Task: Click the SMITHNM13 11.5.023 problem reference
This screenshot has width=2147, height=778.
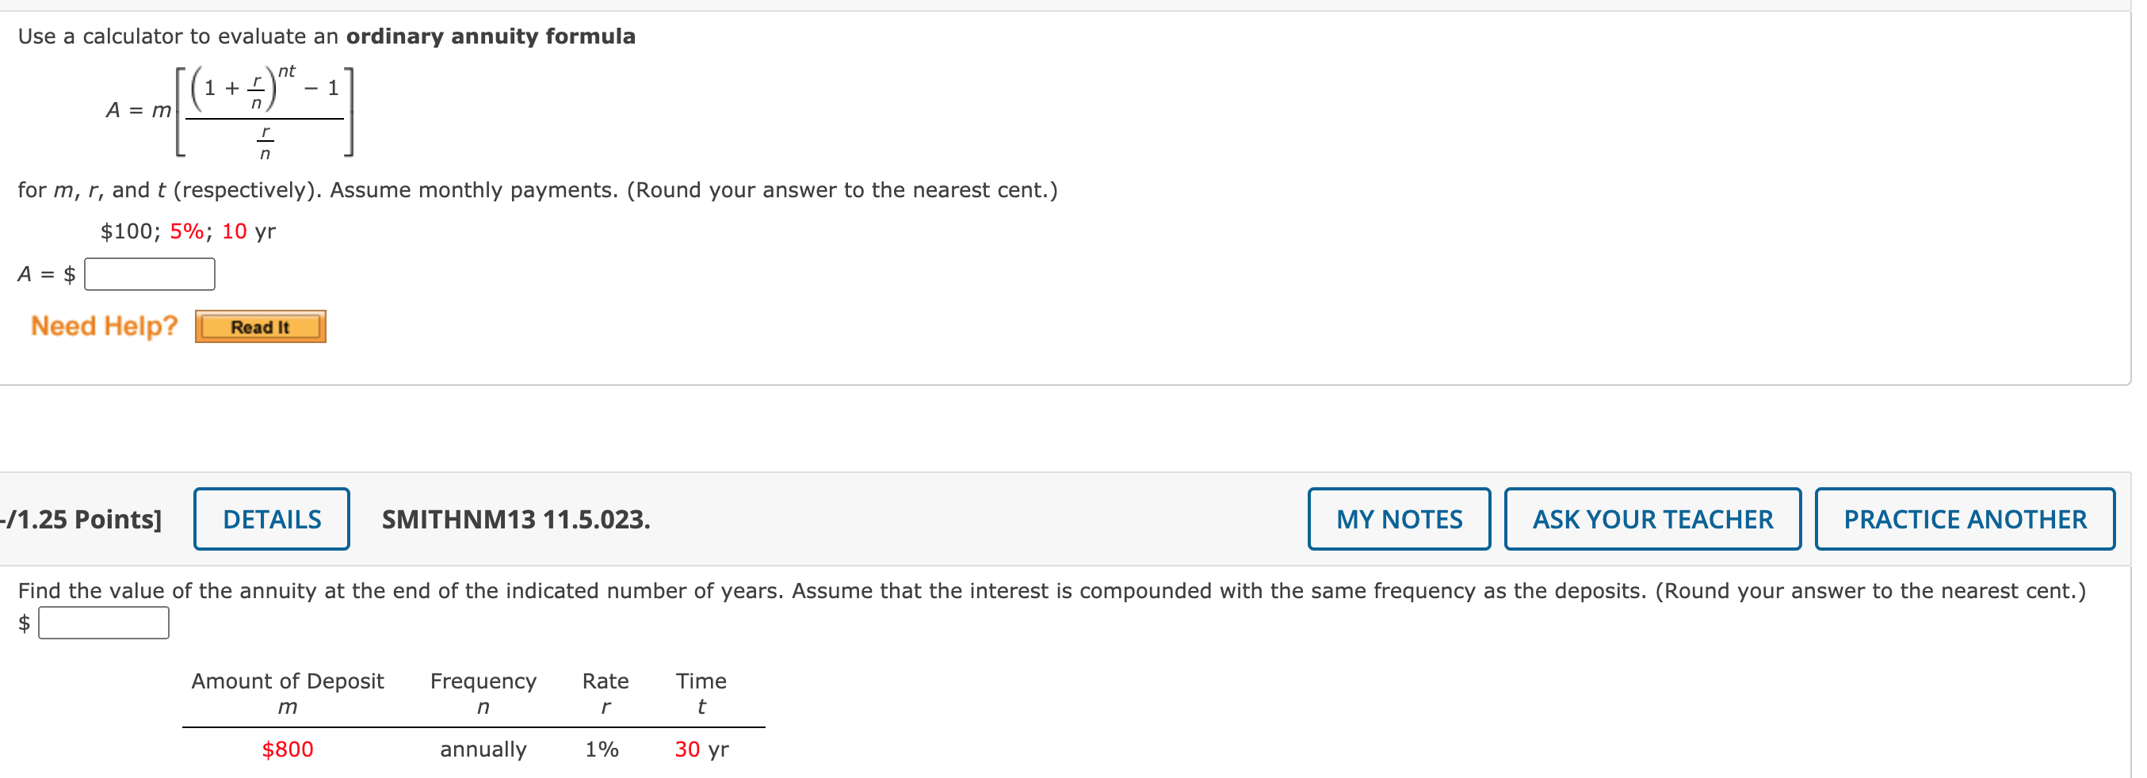Action: [x=515, y=520]
